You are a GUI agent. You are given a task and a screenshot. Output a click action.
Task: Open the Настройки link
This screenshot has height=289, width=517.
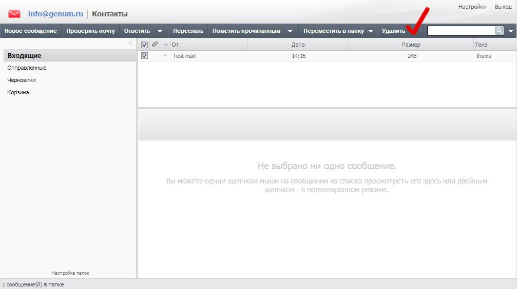472,7
